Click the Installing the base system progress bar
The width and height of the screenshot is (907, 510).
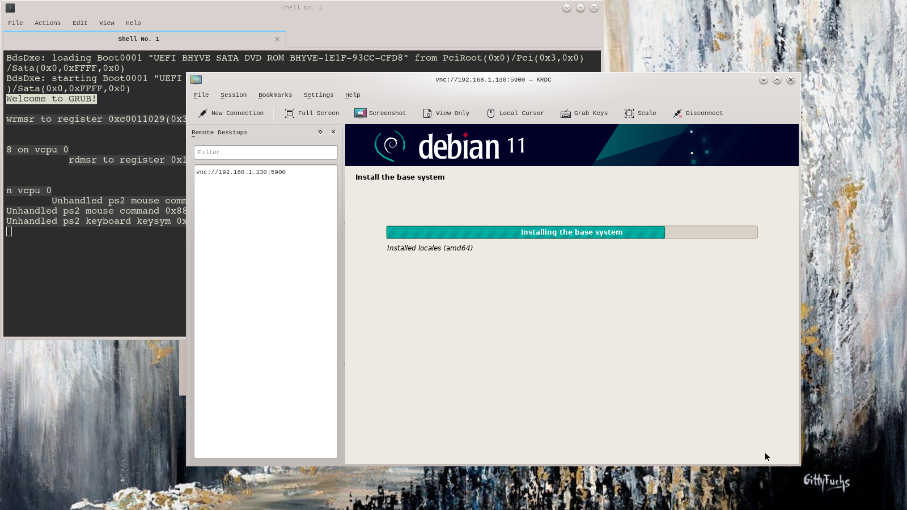(571, 232)
